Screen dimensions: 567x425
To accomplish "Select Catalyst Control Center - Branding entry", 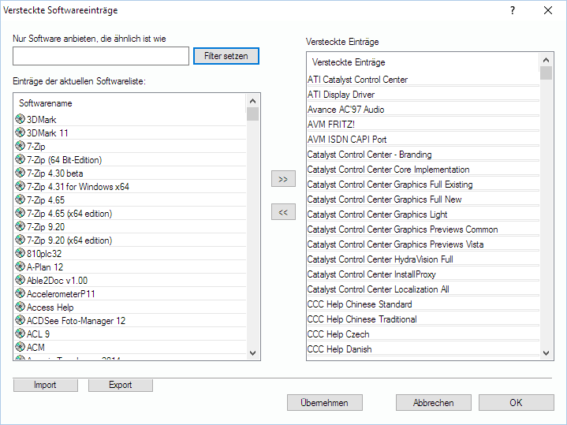I will pyautogui.click(x=423, y=155).
